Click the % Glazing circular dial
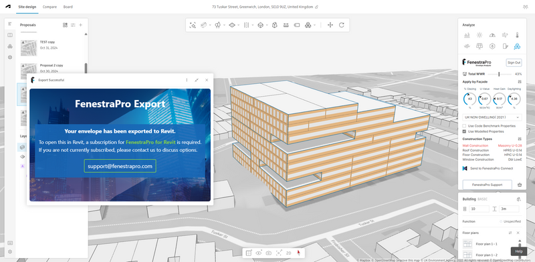This screenshot has width=535, height=262. (470, 99)
